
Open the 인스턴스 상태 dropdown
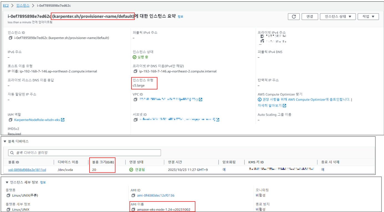338,17
